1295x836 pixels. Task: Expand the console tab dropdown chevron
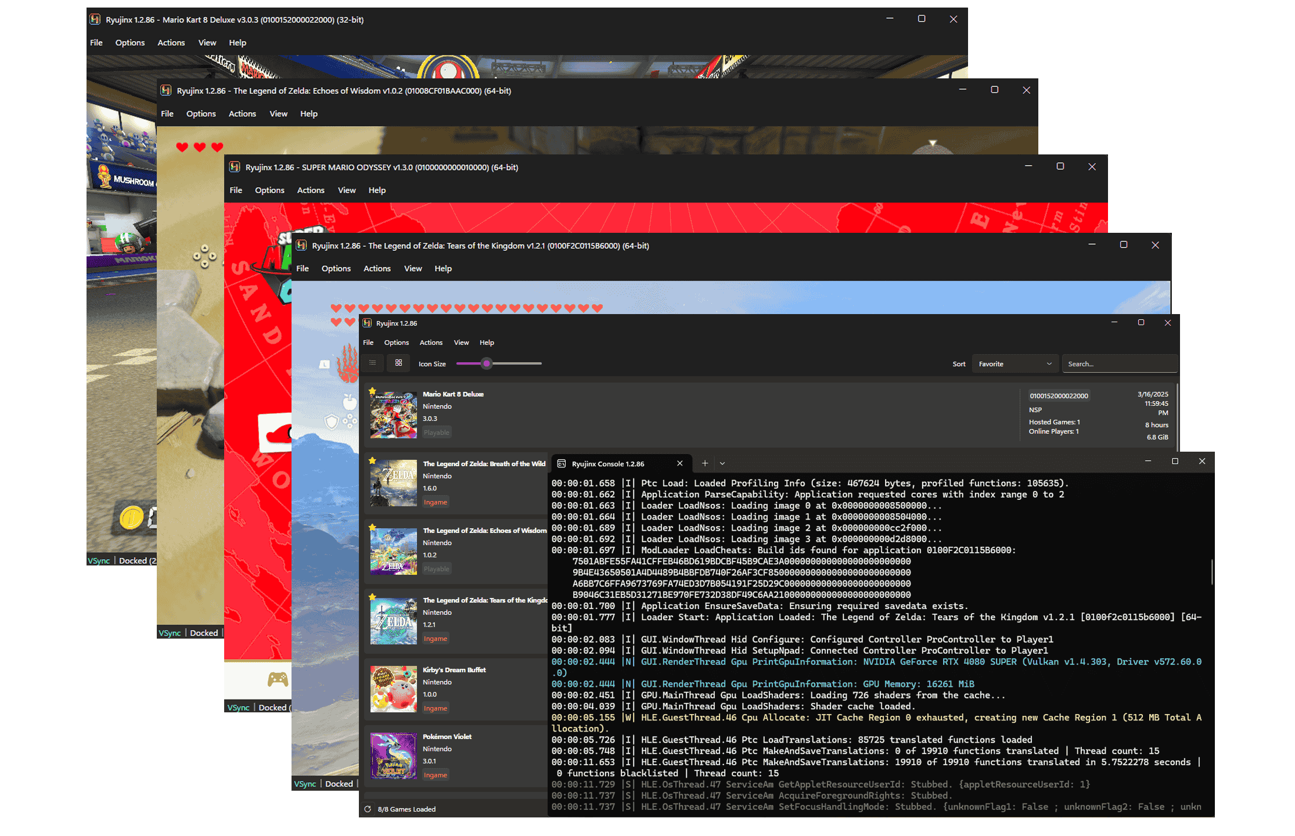pos(722,463)
